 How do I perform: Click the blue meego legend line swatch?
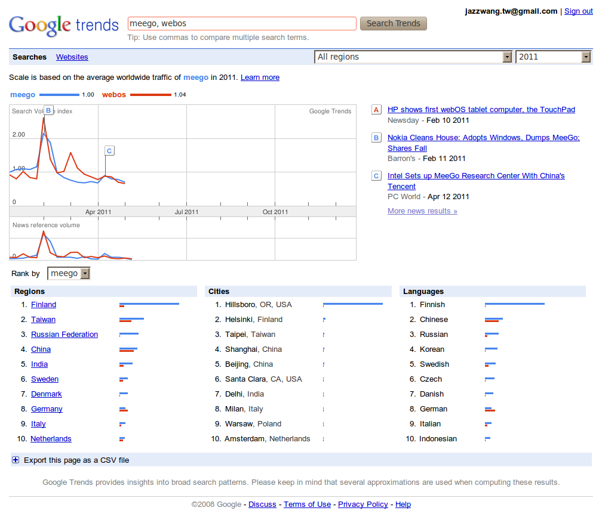pyautogui.click(x=59, y=95)
